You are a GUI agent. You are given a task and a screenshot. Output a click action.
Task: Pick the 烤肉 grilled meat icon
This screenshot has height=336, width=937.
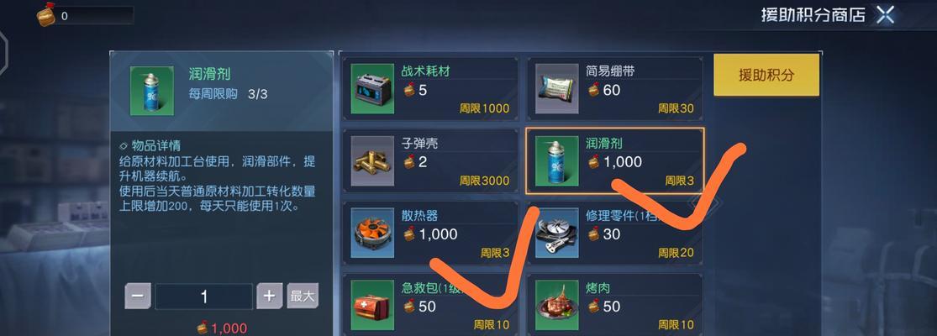click(556, 305)
